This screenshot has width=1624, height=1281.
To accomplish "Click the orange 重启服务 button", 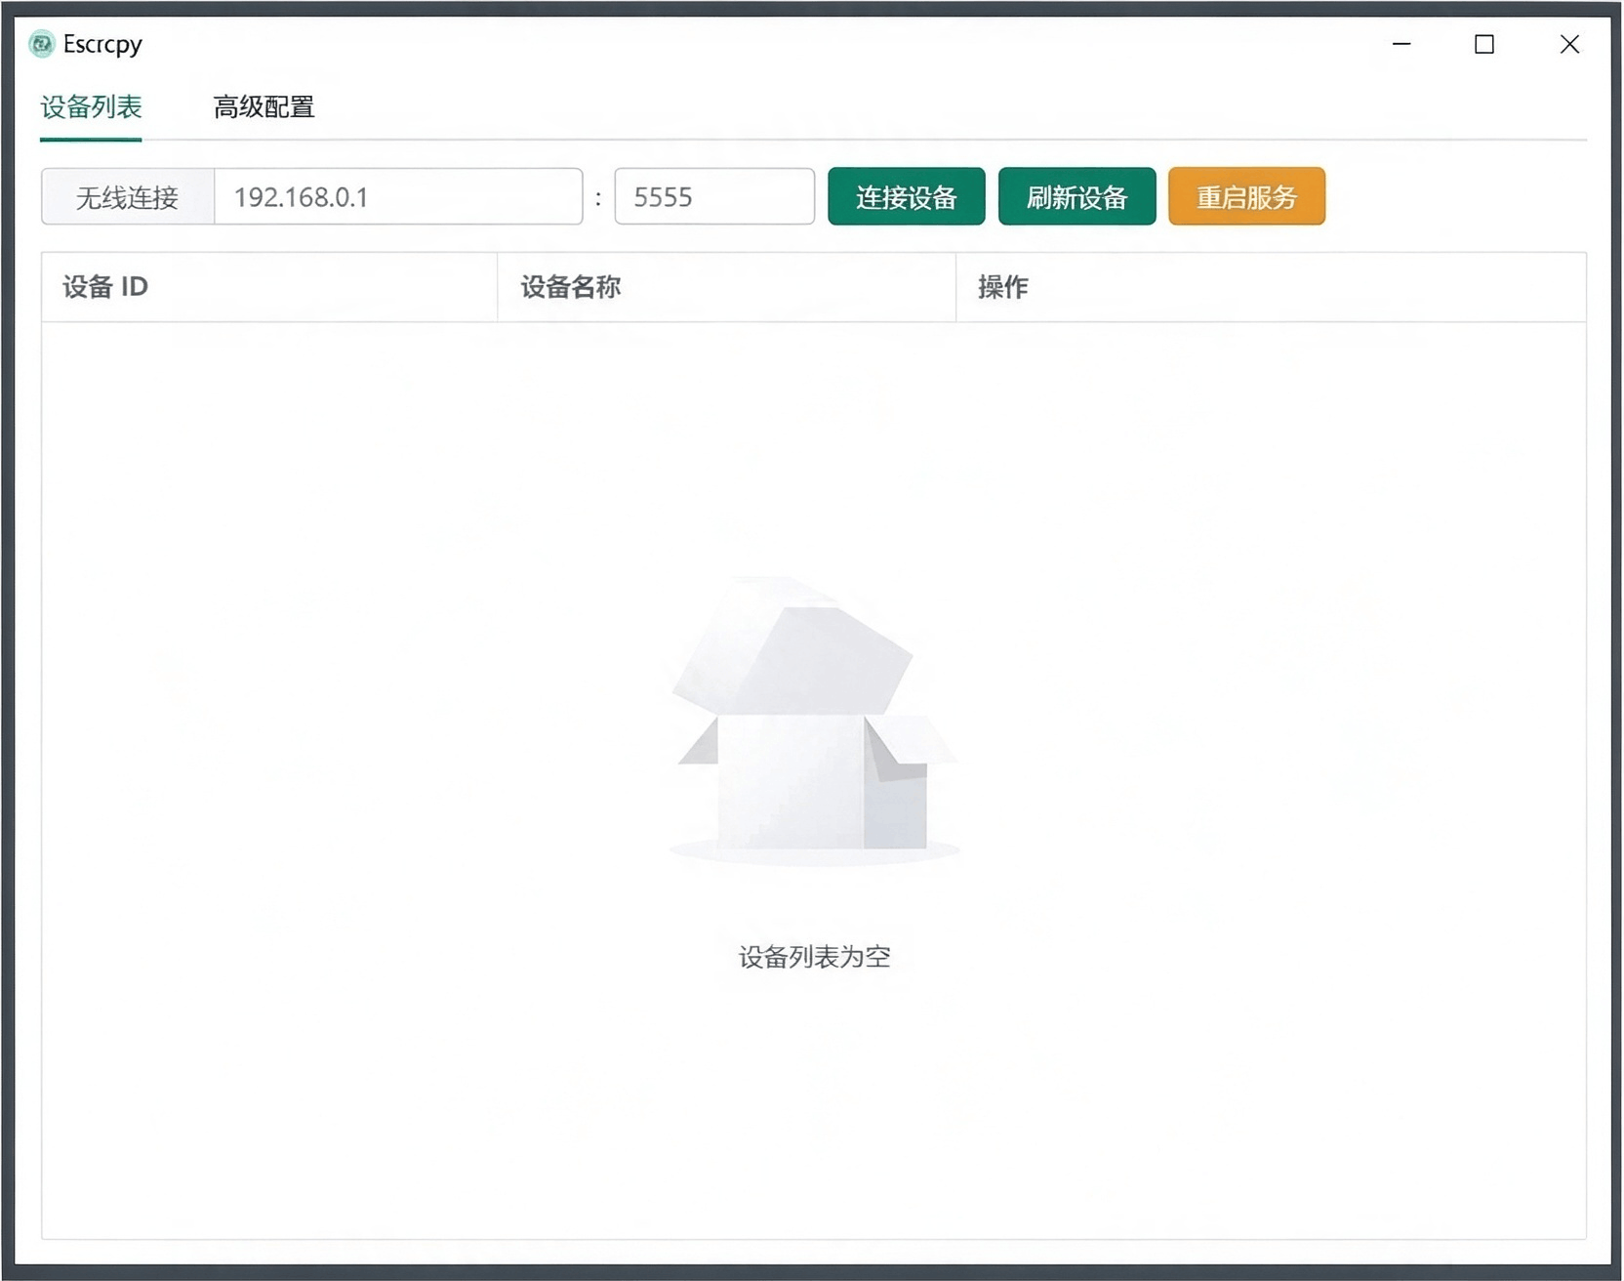I will [x=1247, y=197].
